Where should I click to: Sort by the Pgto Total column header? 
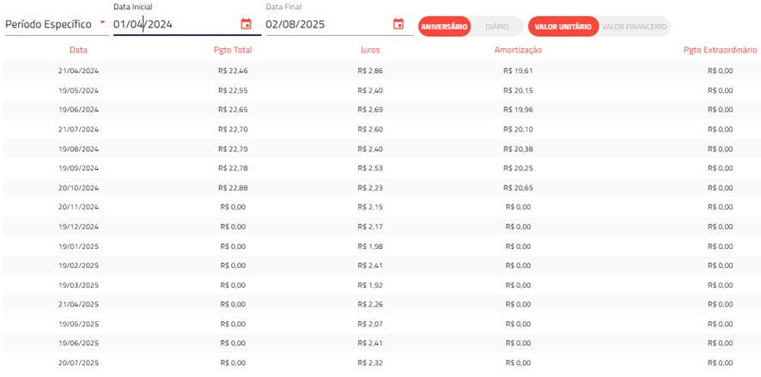coord(233,50)
